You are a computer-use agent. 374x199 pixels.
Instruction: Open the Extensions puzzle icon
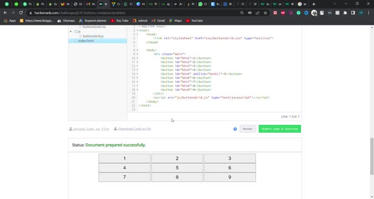point(345,13)
